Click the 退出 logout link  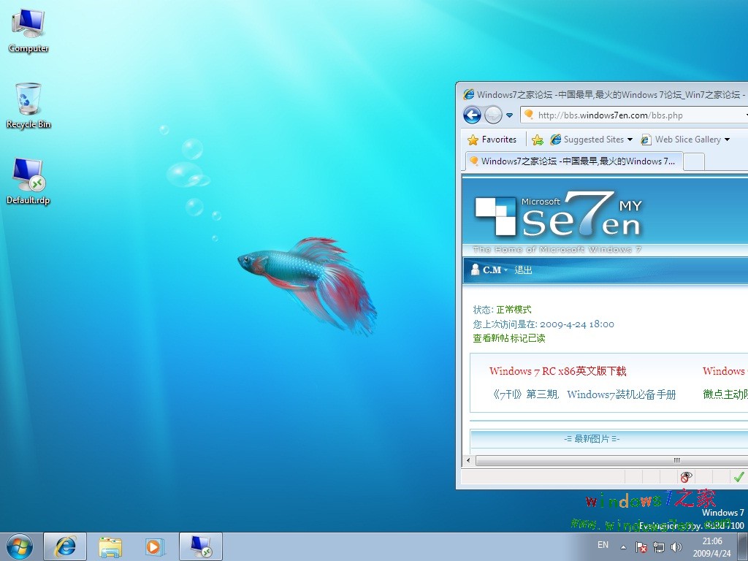tap(523, 270)
